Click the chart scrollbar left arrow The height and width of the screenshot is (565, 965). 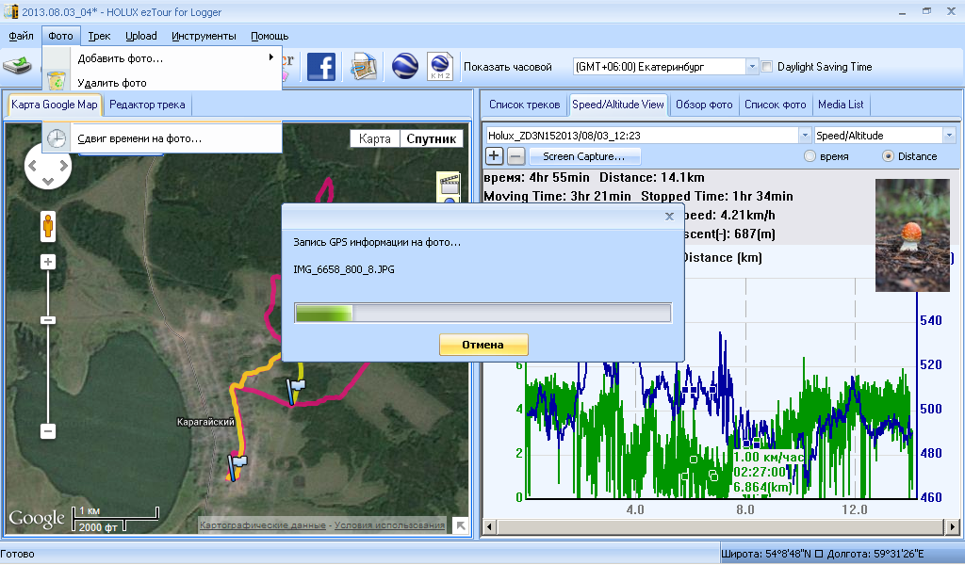pos(490,526)
